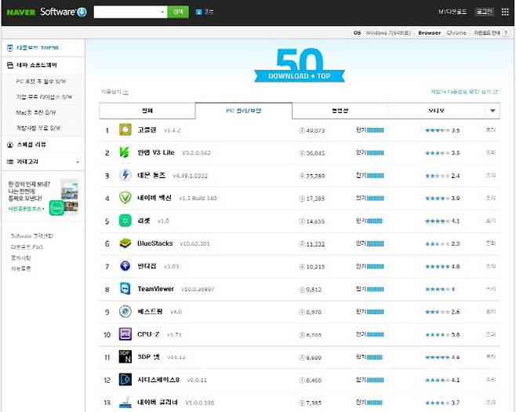Viewport: 516px width, 412px height.
Task: Open the 3DP Net black icon
Action: [125, 356]
